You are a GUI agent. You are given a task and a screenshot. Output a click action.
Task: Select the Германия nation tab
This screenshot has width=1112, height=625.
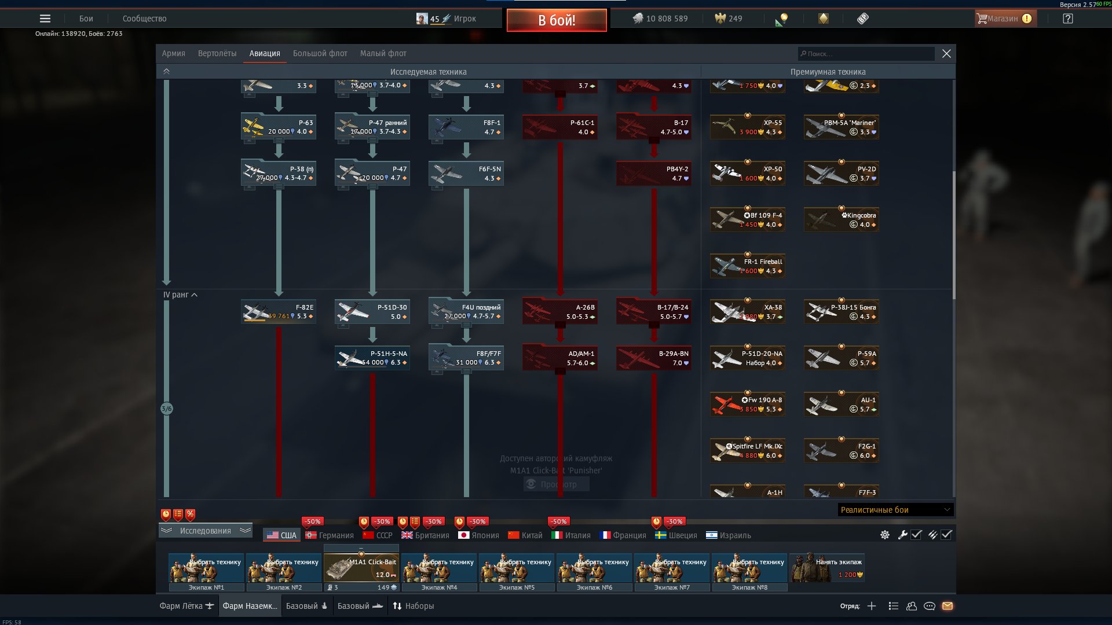[330, 535]
